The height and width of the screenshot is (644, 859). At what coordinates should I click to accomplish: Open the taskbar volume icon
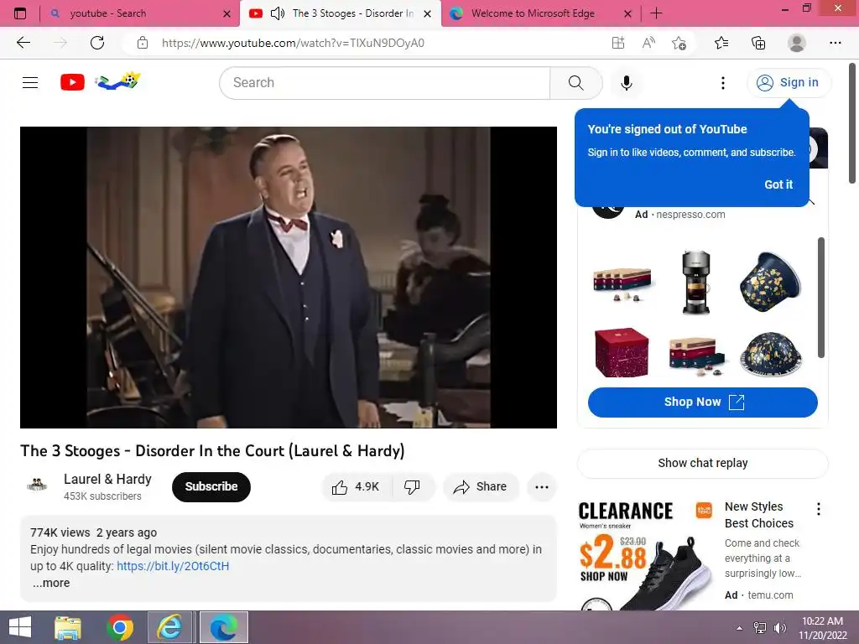pos(779,628)
